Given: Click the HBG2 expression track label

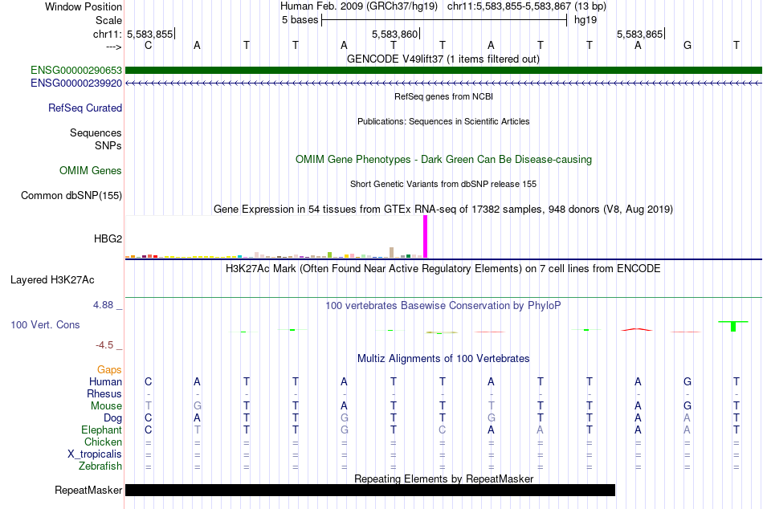Looking at the screenshot, I should pos(108,238).
